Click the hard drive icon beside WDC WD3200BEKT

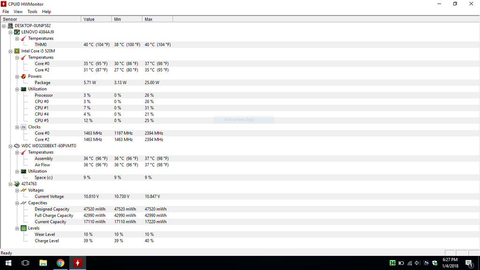pos(17,146)
